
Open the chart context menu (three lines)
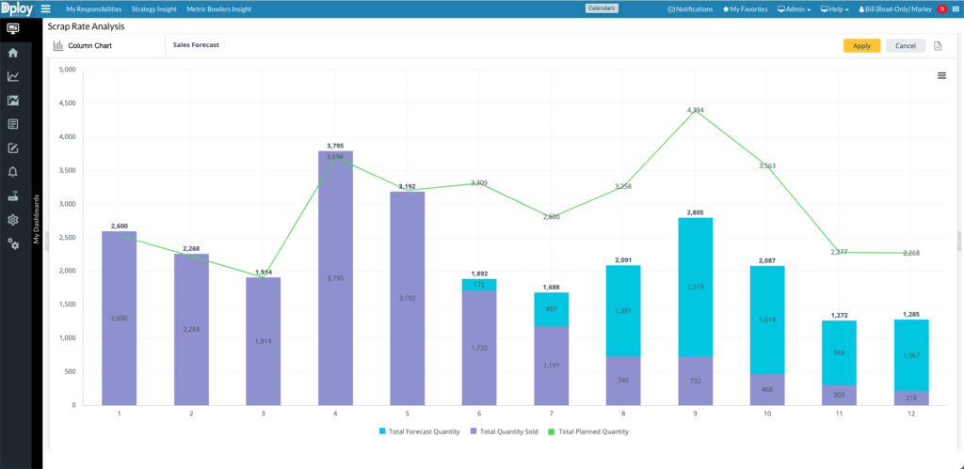(941, 76)
